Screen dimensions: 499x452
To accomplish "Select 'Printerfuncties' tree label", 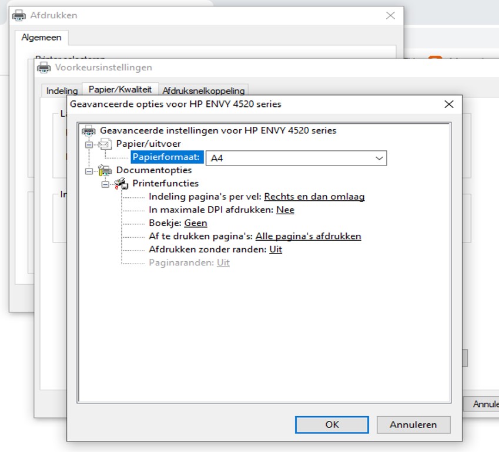I will [x=166, y=183].
